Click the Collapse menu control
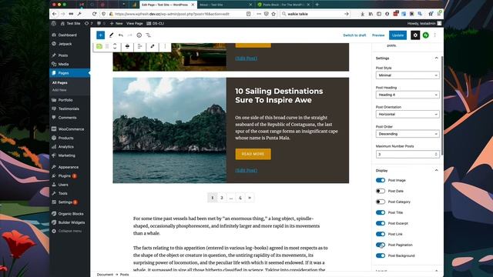 coord(69,231)
